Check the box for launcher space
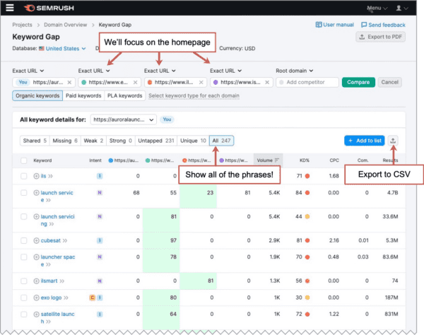 tap(24, 257)
